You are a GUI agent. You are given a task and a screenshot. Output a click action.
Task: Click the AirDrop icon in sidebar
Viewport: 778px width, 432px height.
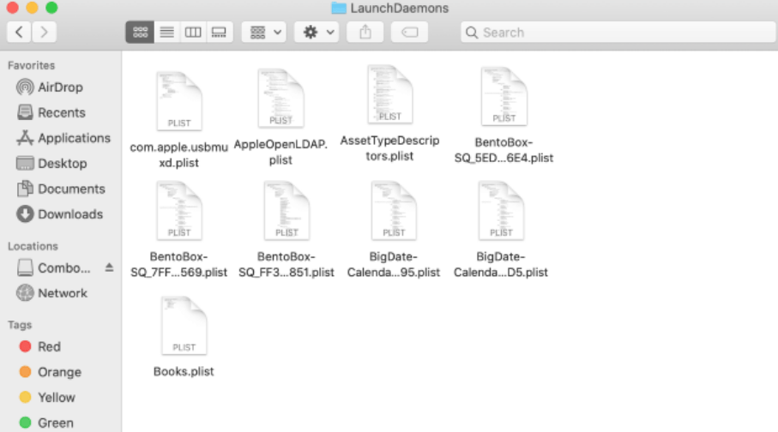25,87
